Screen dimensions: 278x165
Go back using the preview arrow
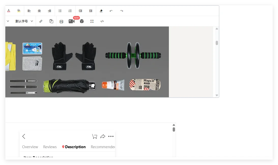coord(24,136)
